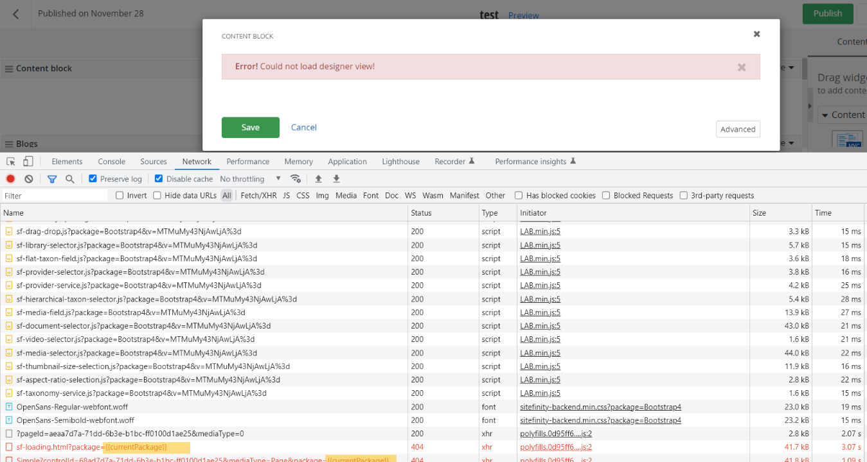Stop recording network log

tap(10, 179)
